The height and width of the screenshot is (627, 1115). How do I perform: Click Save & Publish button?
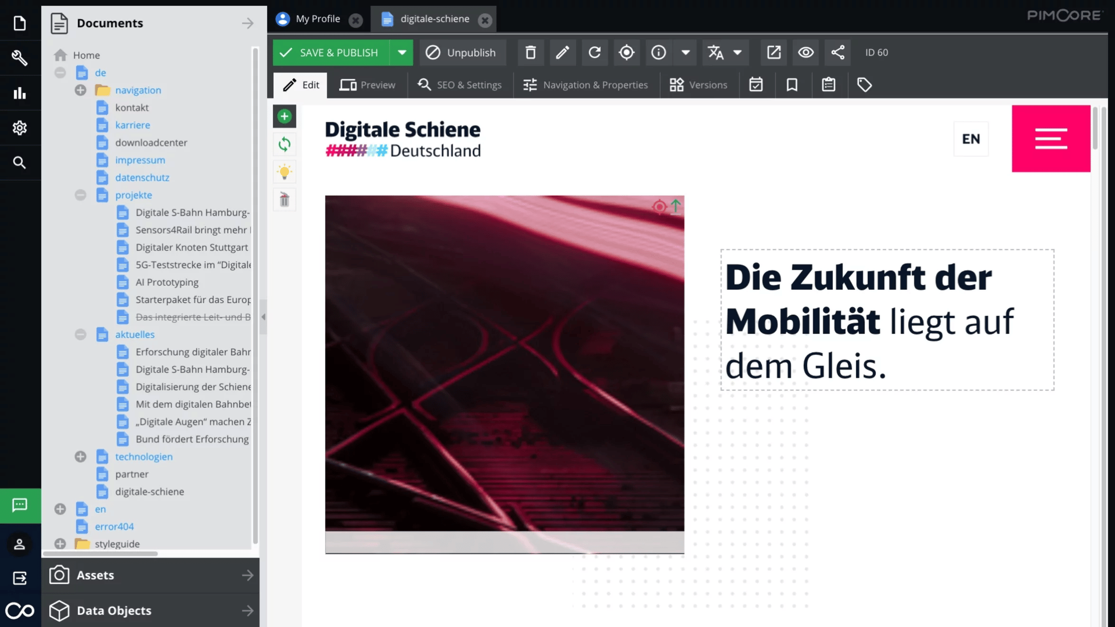point(331,53)
